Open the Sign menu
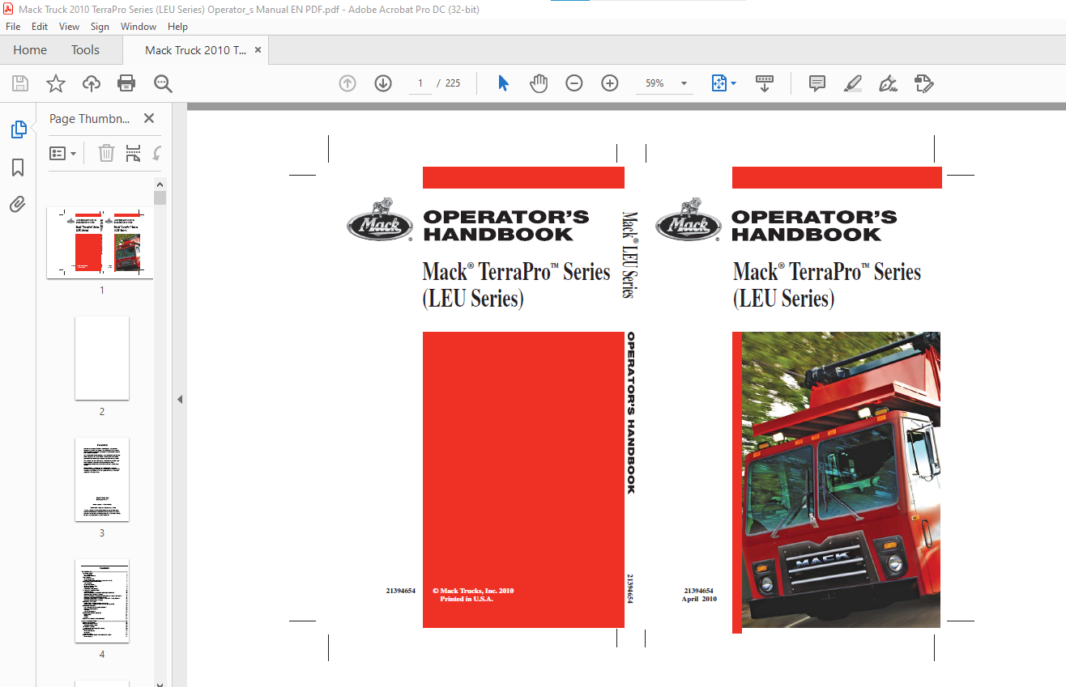The image size is (1066, 687). pos(100,27)
